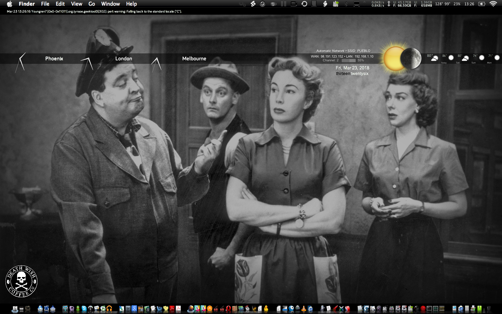Click the moon phase graphic

click(411, 58)
